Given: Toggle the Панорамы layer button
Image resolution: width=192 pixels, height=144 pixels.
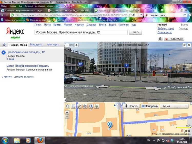Looking at the screenshot, I should 150,106.
